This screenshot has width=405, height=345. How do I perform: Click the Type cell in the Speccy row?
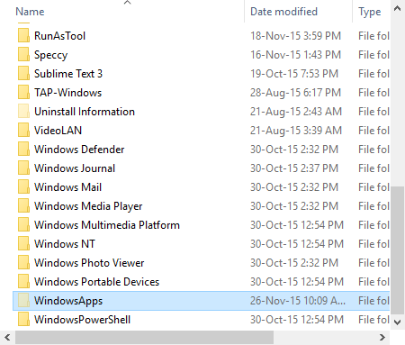click(373, 55)
